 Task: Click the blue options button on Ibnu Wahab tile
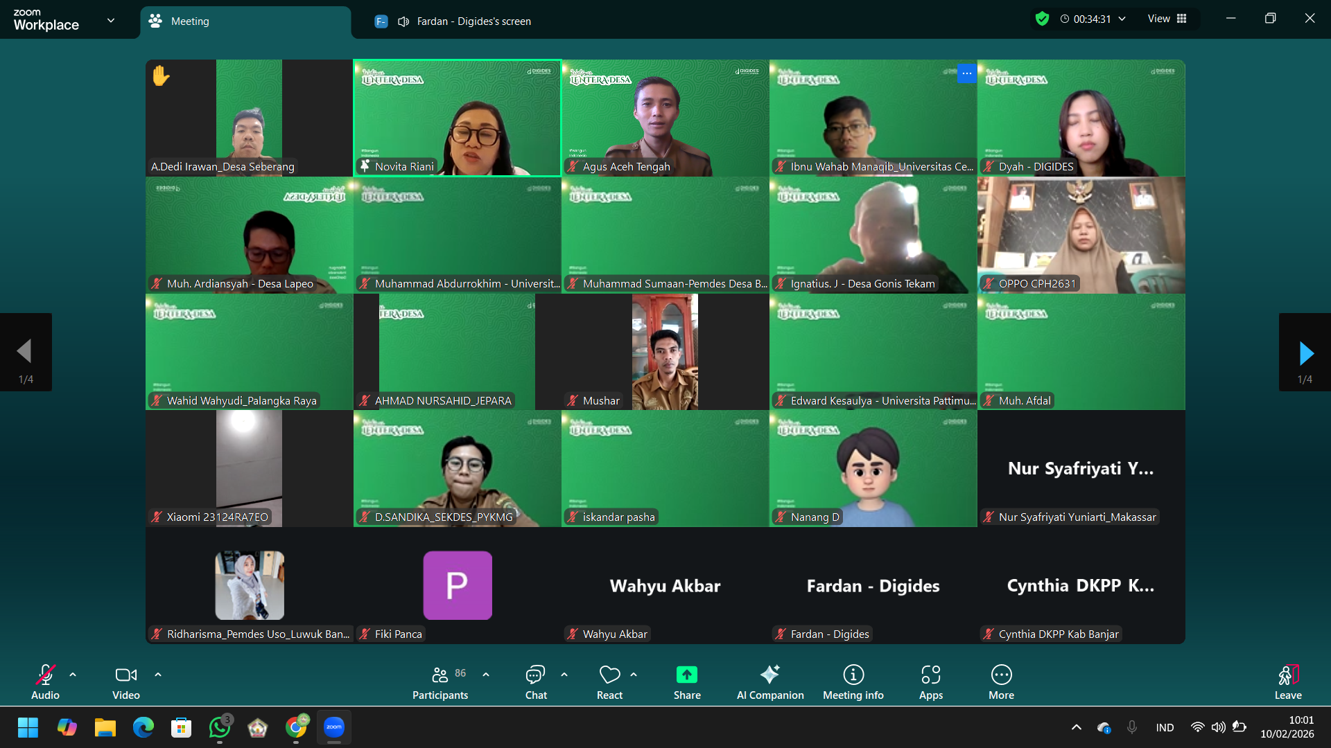(x=966, y=73)
